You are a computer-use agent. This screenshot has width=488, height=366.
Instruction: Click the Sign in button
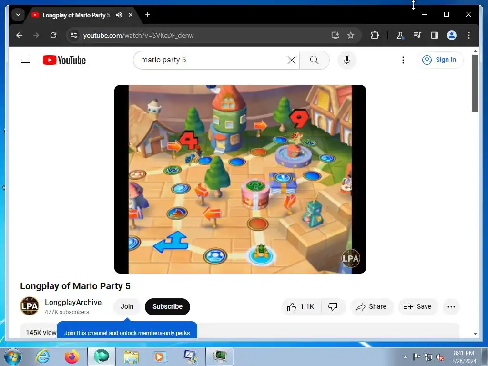(x=440, y=60)
